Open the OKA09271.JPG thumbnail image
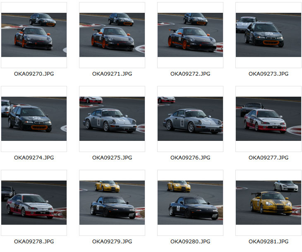Image resolution: width=302 pixels, height=252 pixels. 112,35
